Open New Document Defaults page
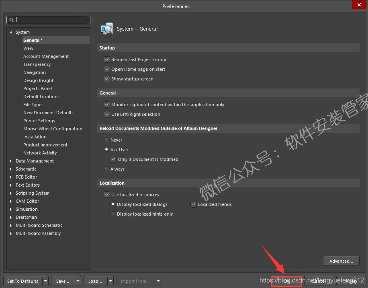This screenshot has height=288, width=368. pos(48,113)
